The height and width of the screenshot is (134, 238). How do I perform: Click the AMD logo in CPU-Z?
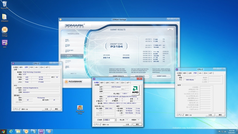click(135, 90)
